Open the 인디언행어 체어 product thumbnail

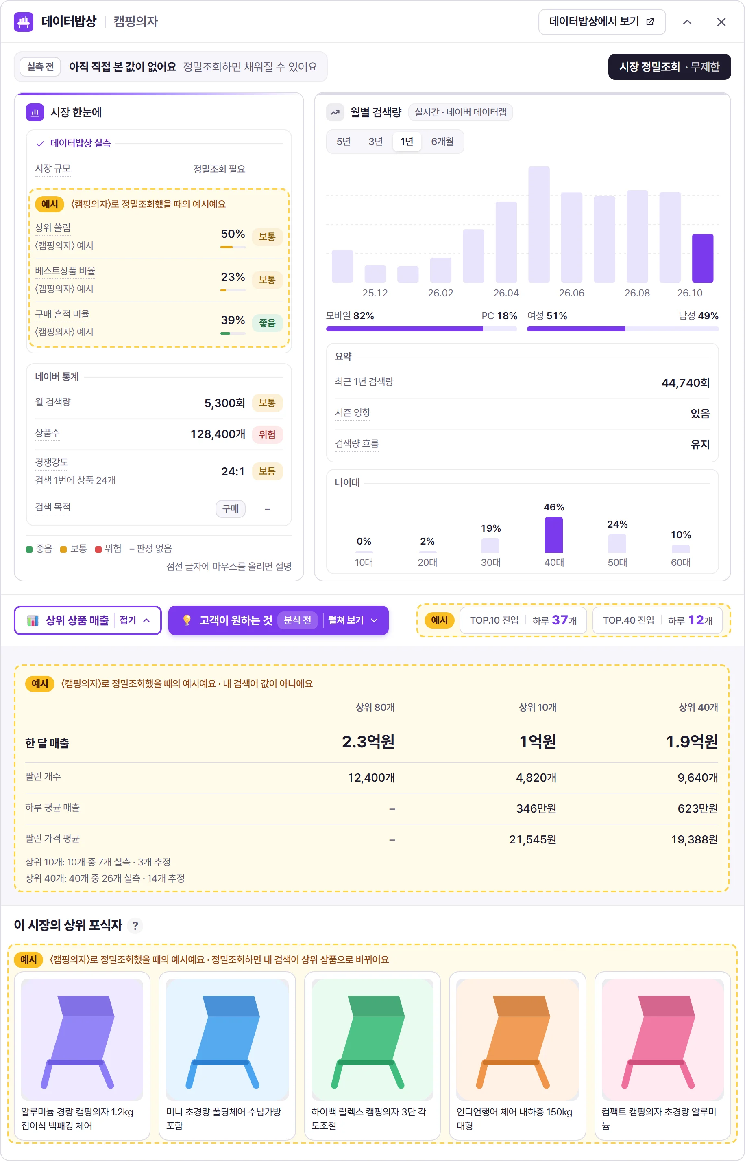click(518, 1039)
